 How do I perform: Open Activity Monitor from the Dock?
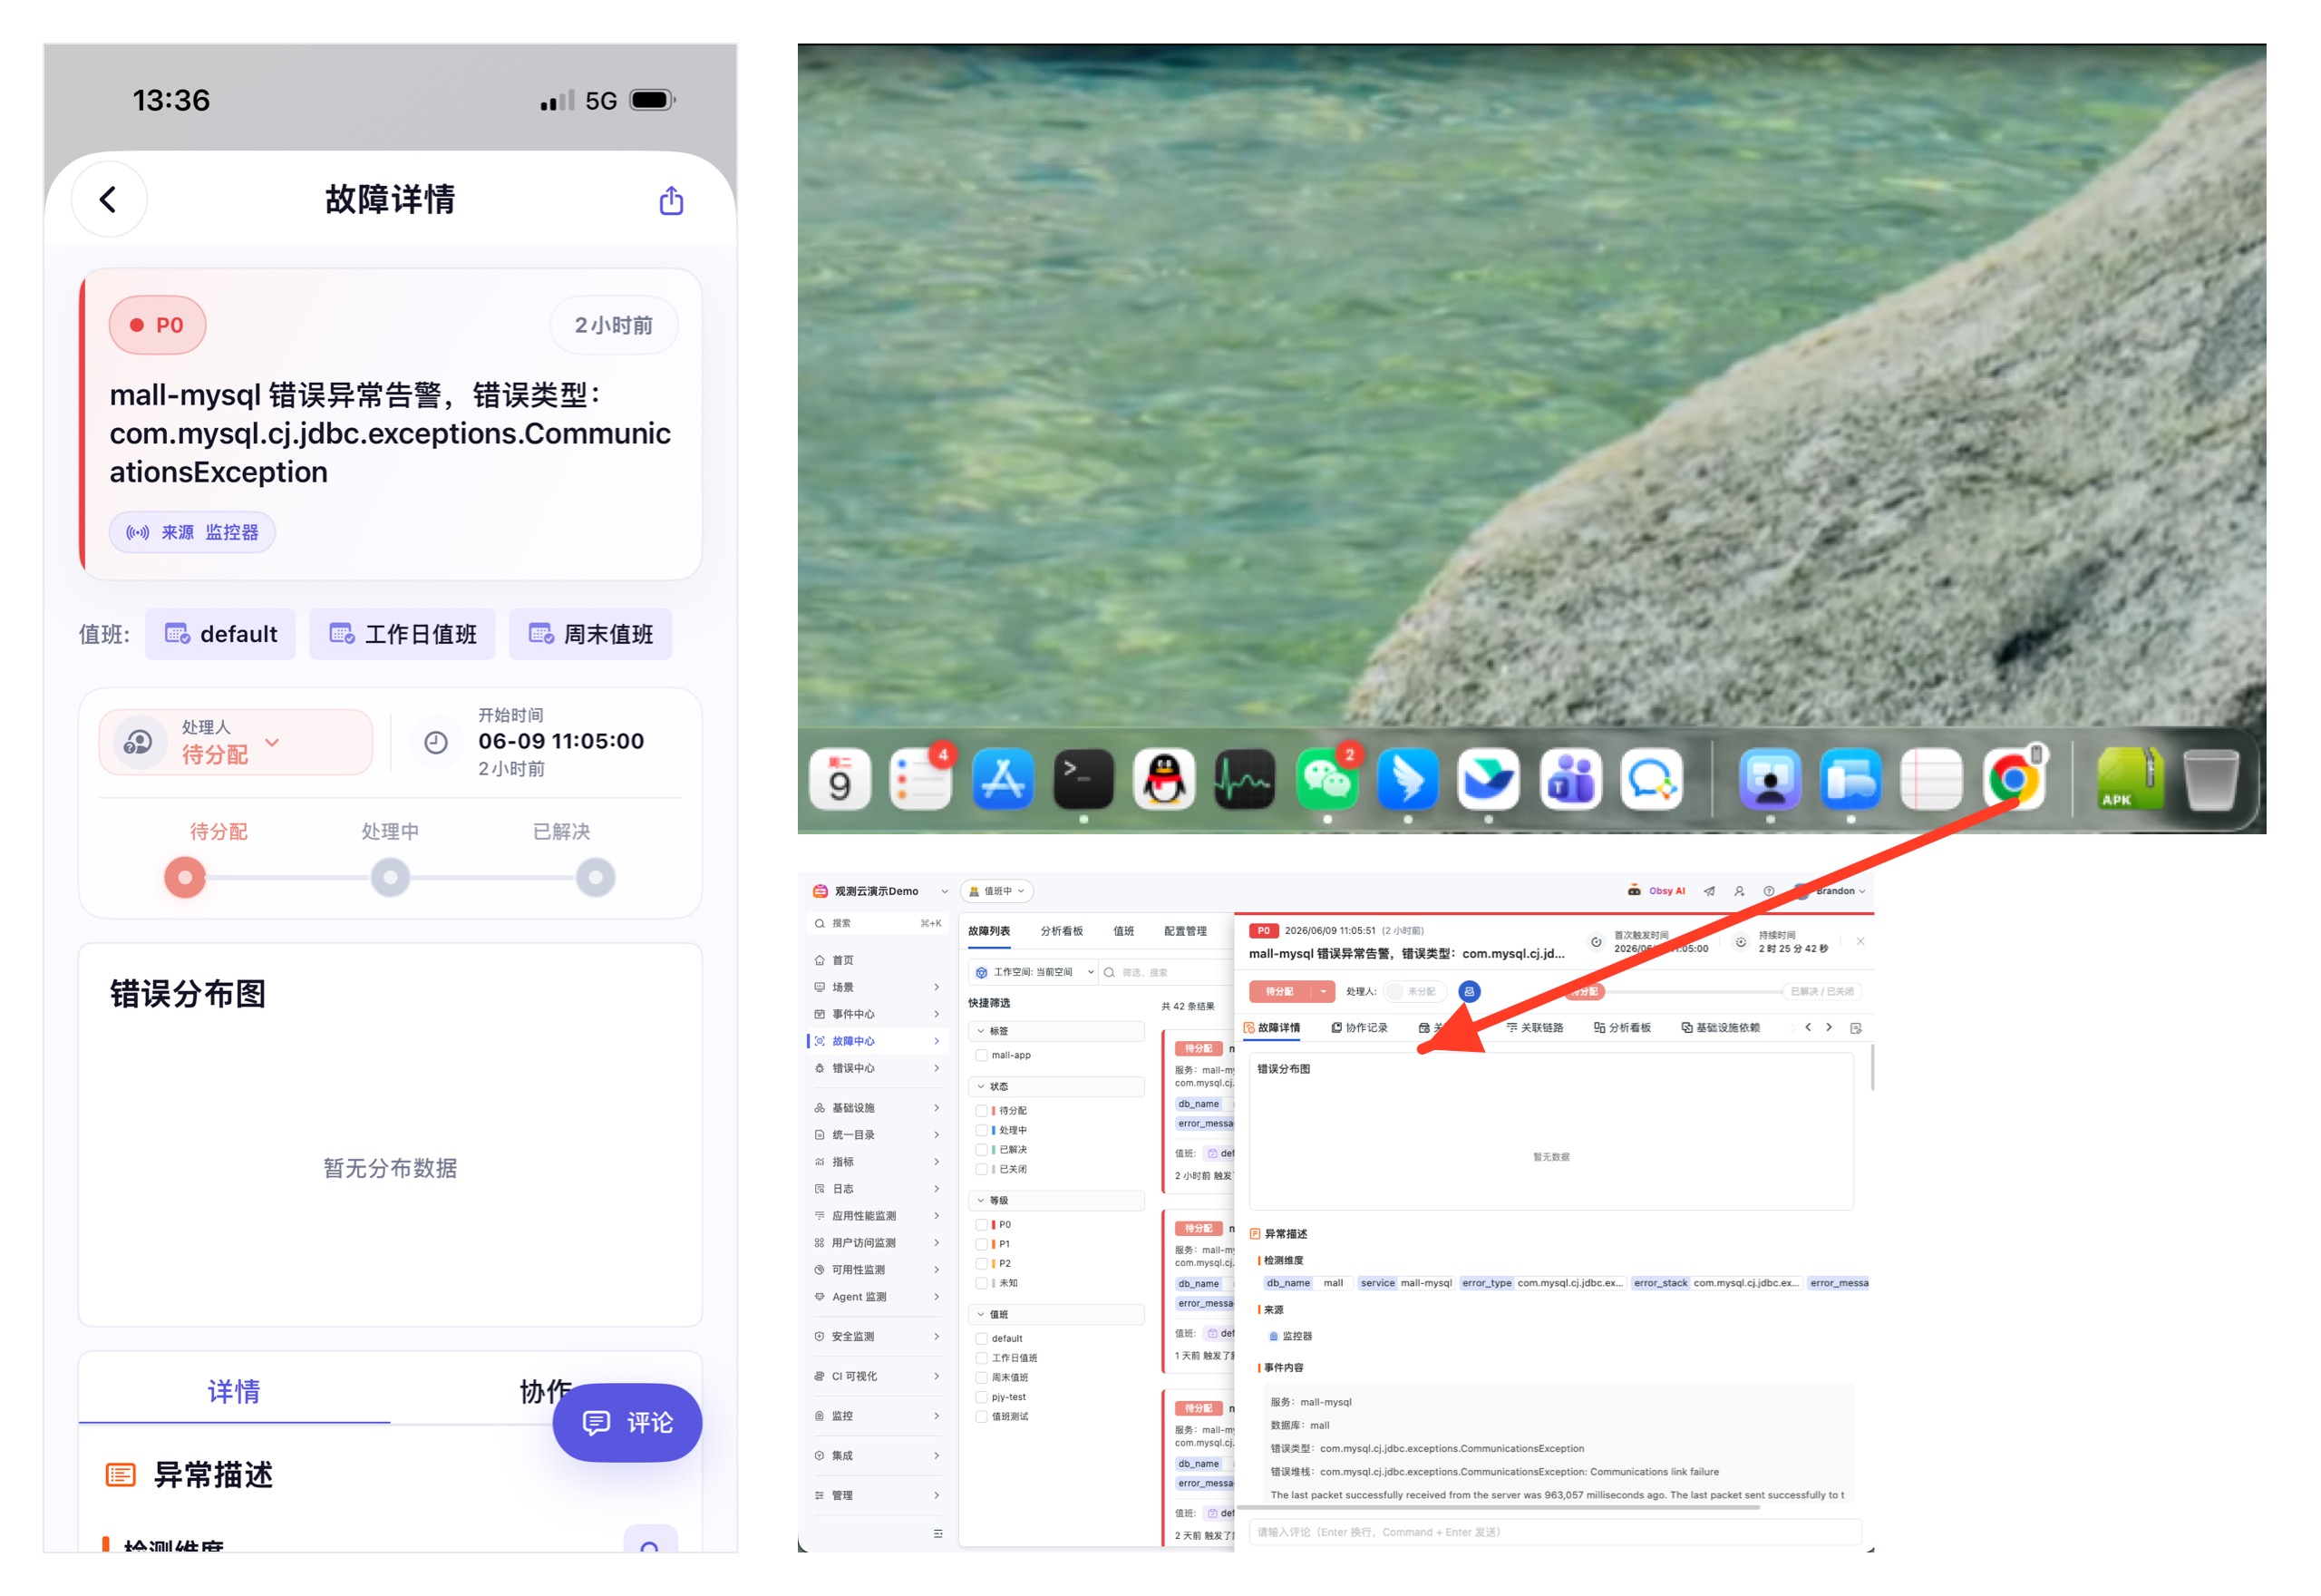(x=1245, y=779)
